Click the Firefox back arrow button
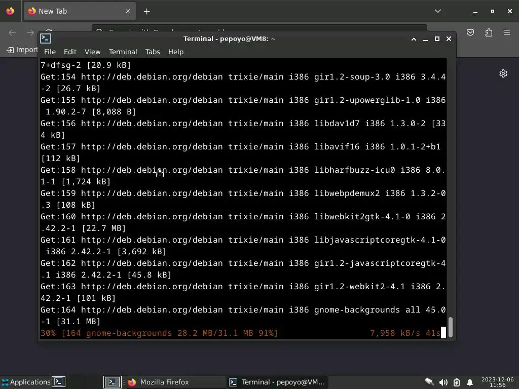The image size is (519, 389). [12, 32]
